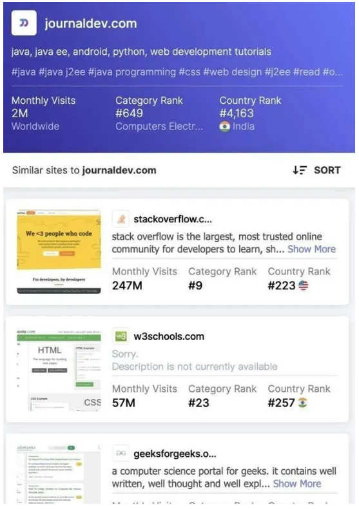Open the stackoverflow.c... site title
This screenshot has width=359, height=509.
[x=173, y=220]
